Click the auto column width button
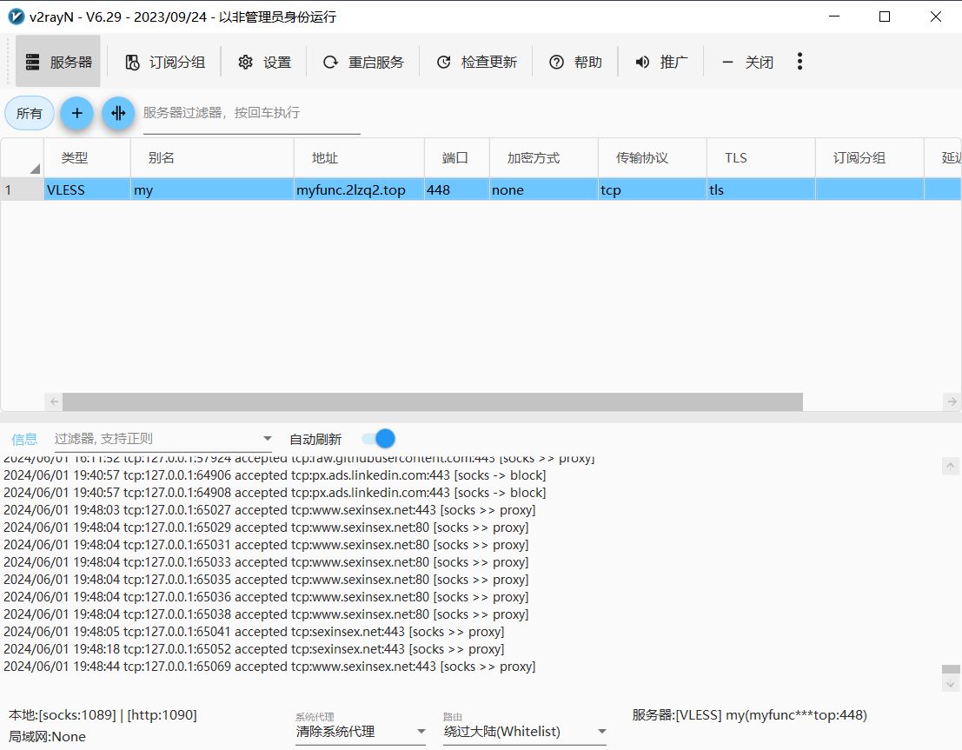Screen dimensions: 962x750 pos(118,113)
